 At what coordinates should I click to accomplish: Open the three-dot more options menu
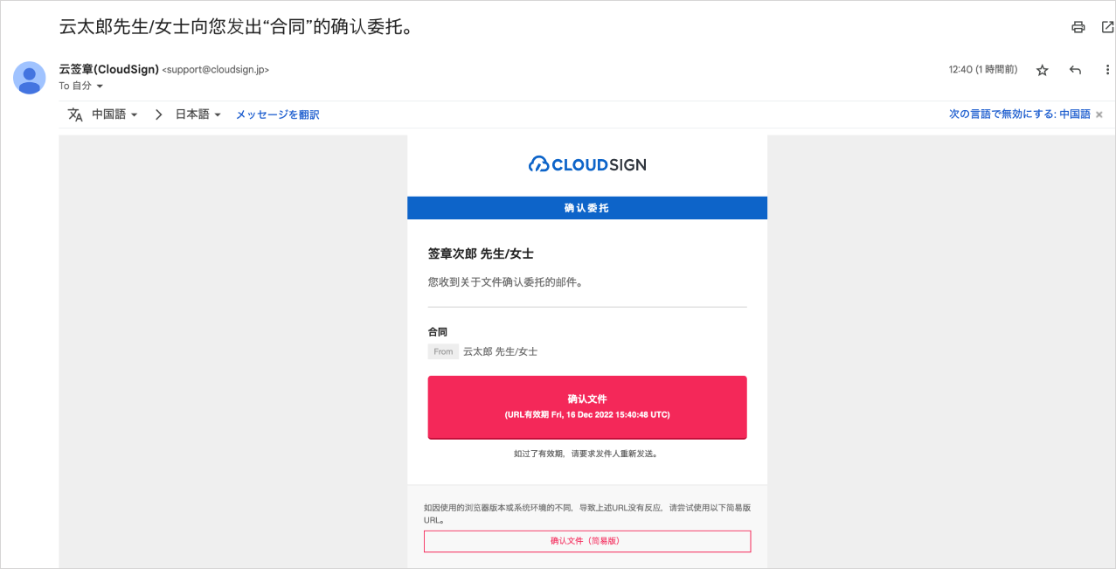tap(1108, 70)
